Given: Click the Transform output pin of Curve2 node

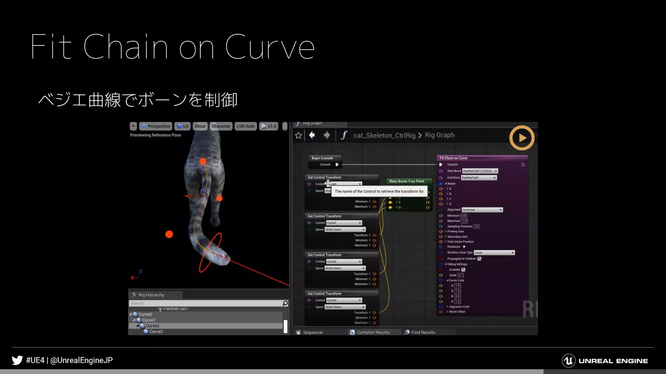Looking at the screenshot, I should pyautogui.click(x=374, y=274).
